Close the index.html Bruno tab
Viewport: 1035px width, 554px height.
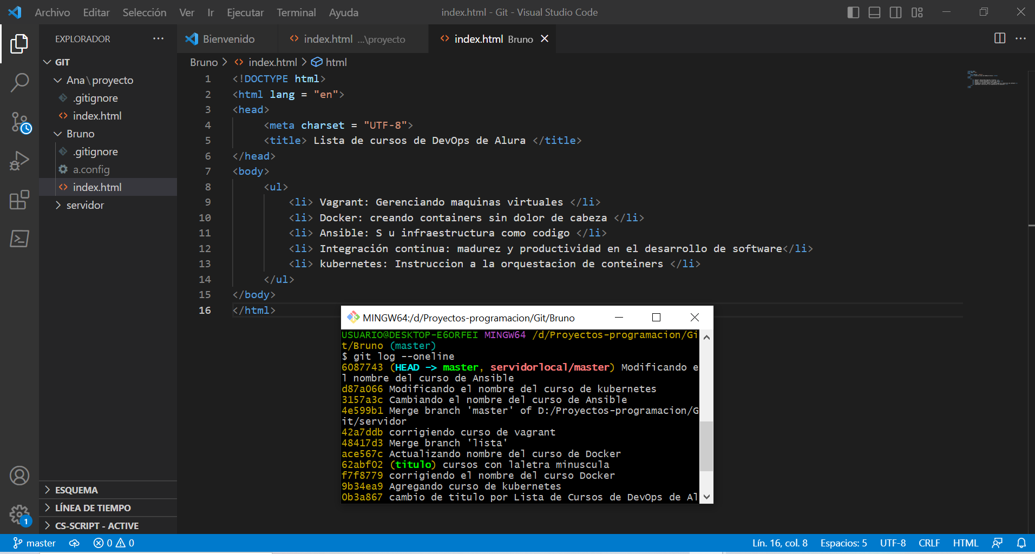(x=545, y=38)
